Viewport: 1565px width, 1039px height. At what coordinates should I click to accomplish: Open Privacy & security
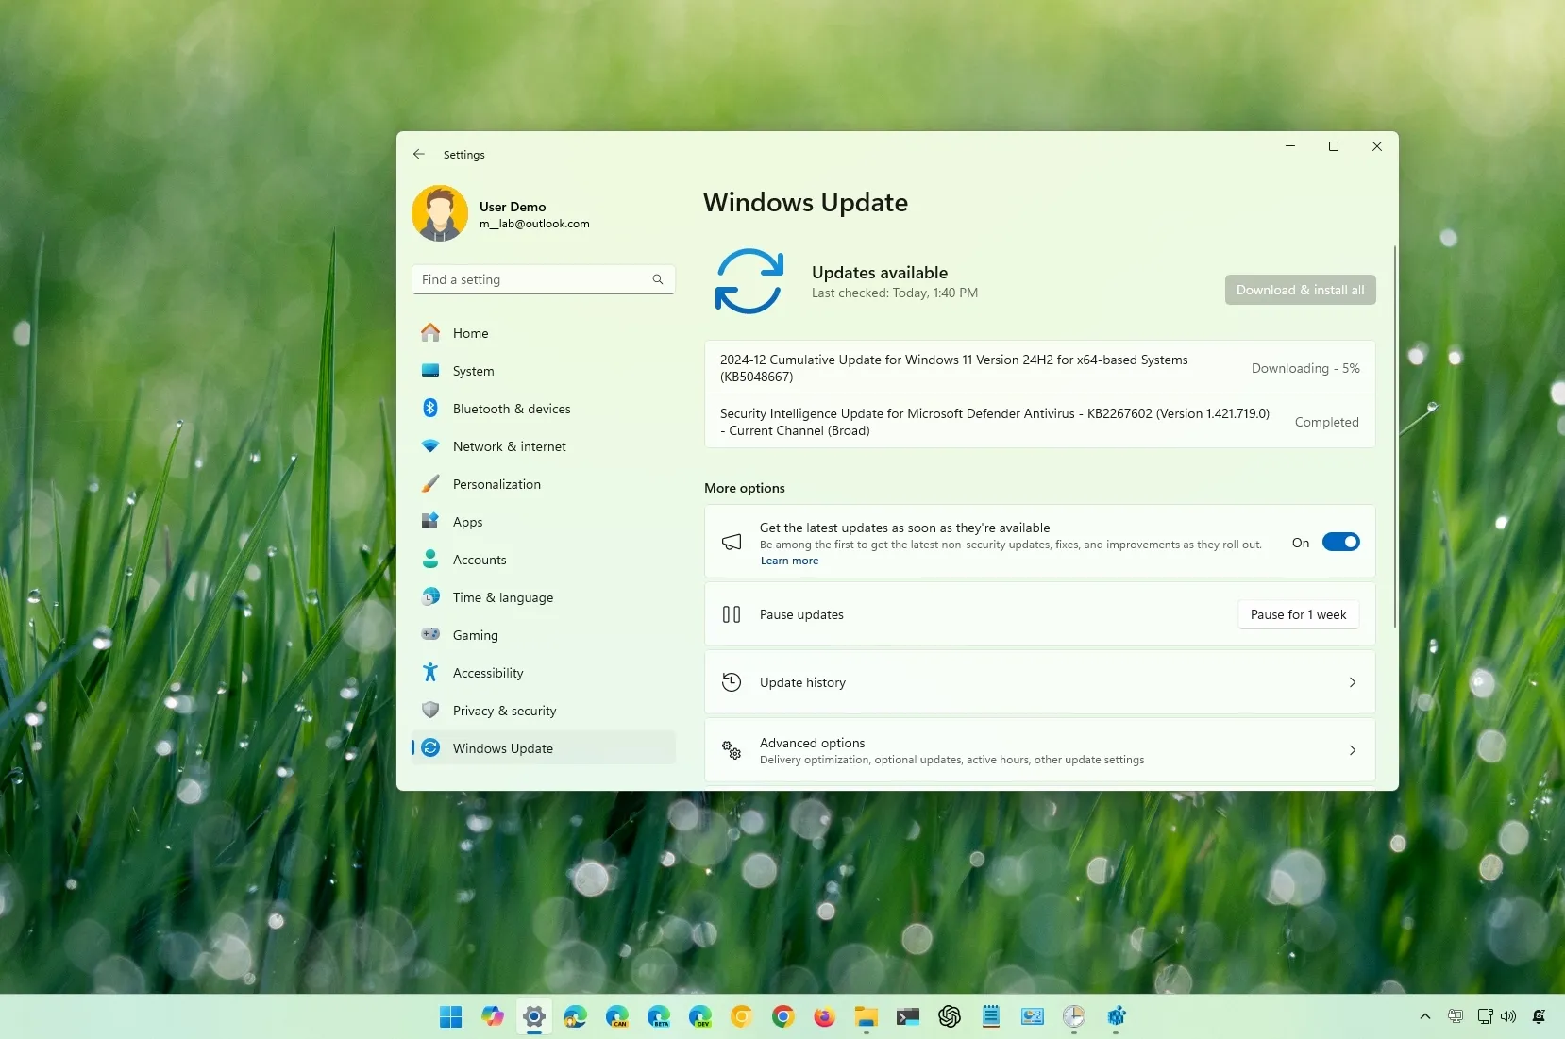(x=544, y=711)
